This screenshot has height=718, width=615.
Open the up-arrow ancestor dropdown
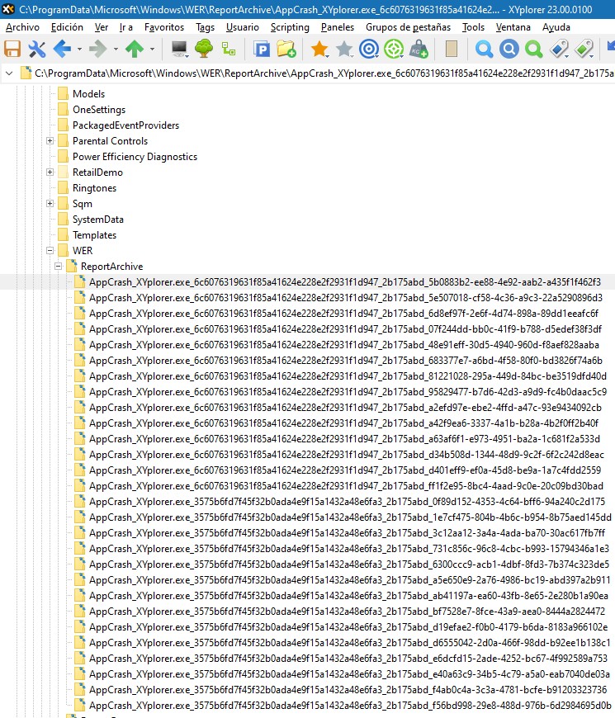pyautogui.click(x=152, y=49)
